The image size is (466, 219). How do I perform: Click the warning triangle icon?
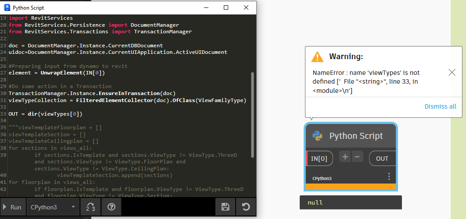tap(317, 57)
